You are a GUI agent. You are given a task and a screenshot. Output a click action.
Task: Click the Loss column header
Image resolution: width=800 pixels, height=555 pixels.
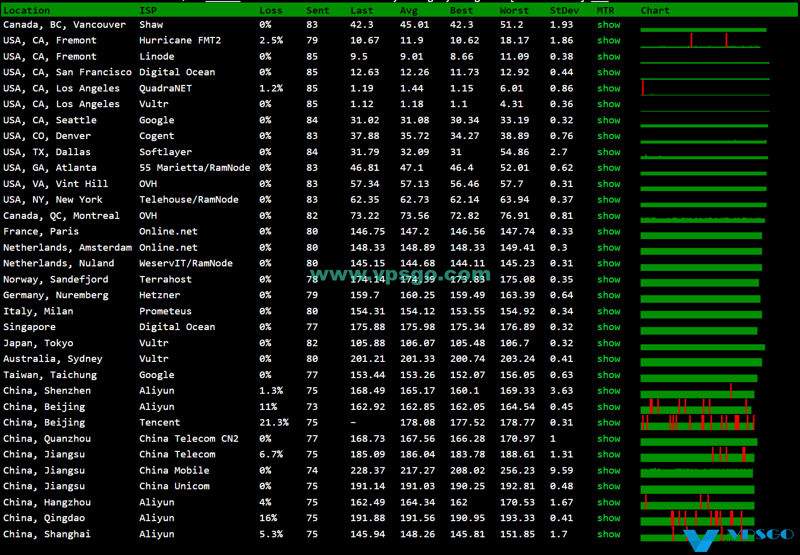pos(271,11)
